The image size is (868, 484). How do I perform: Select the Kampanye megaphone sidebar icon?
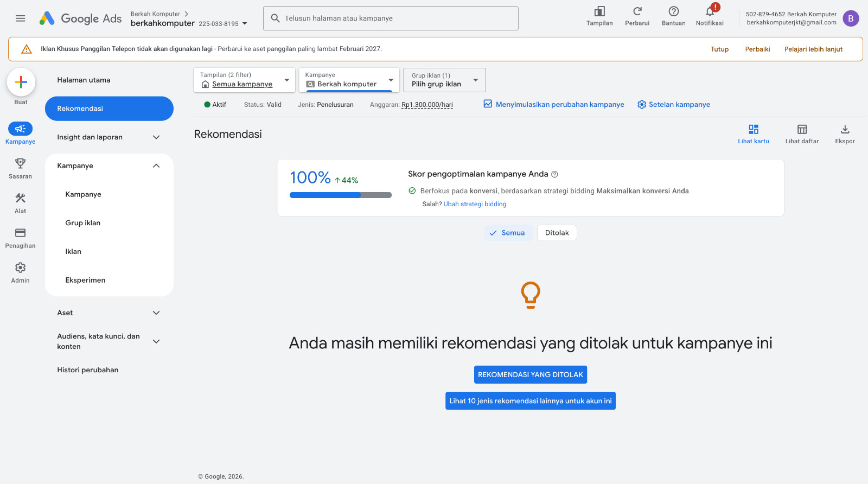tap(21, 129)
